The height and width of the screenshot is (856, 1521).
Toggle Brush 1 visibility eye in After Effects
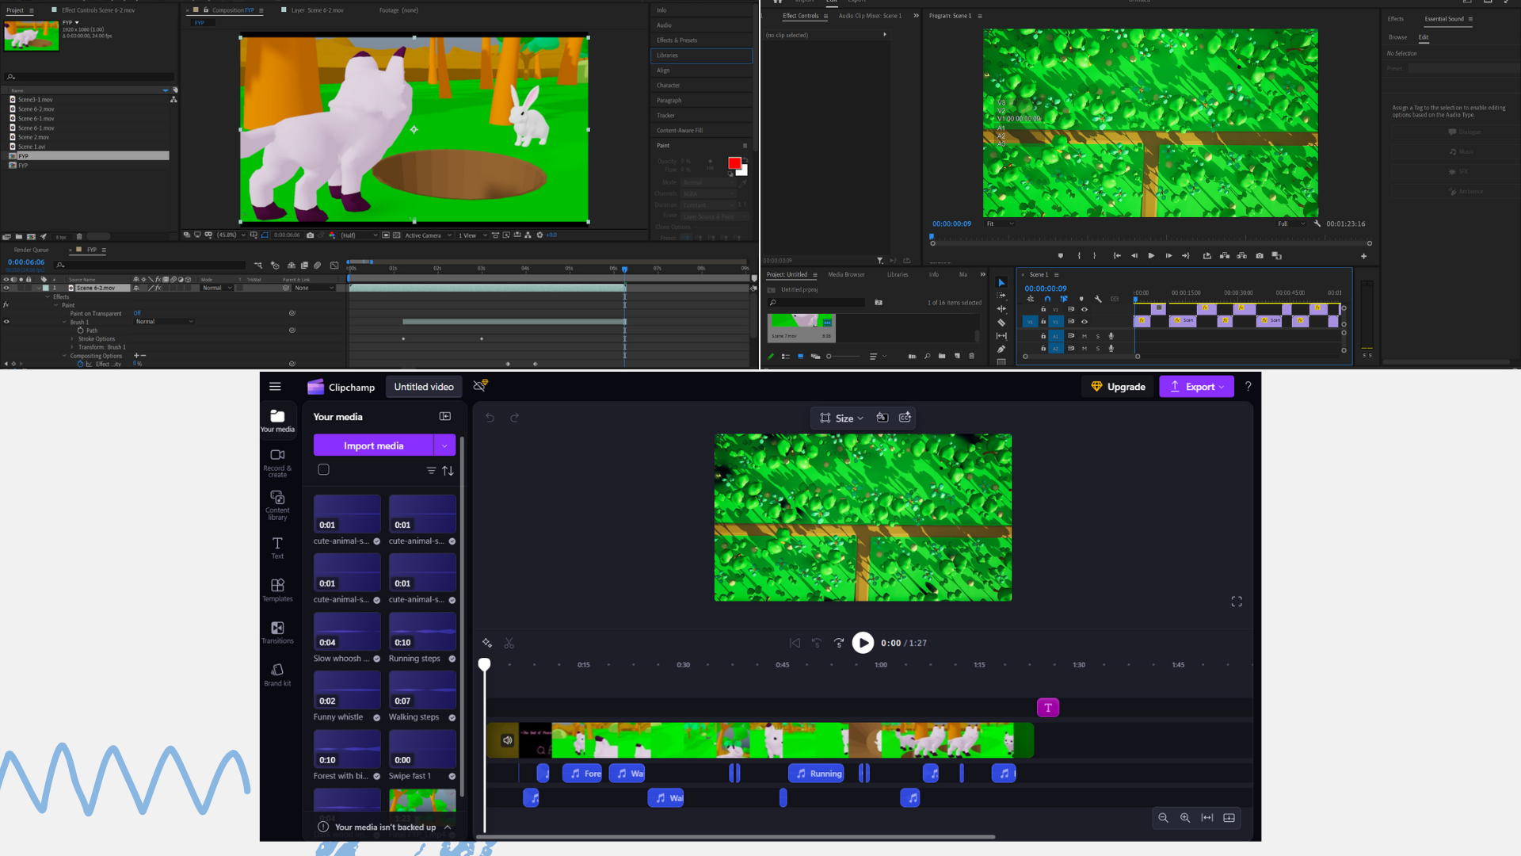tap(6, 322)
